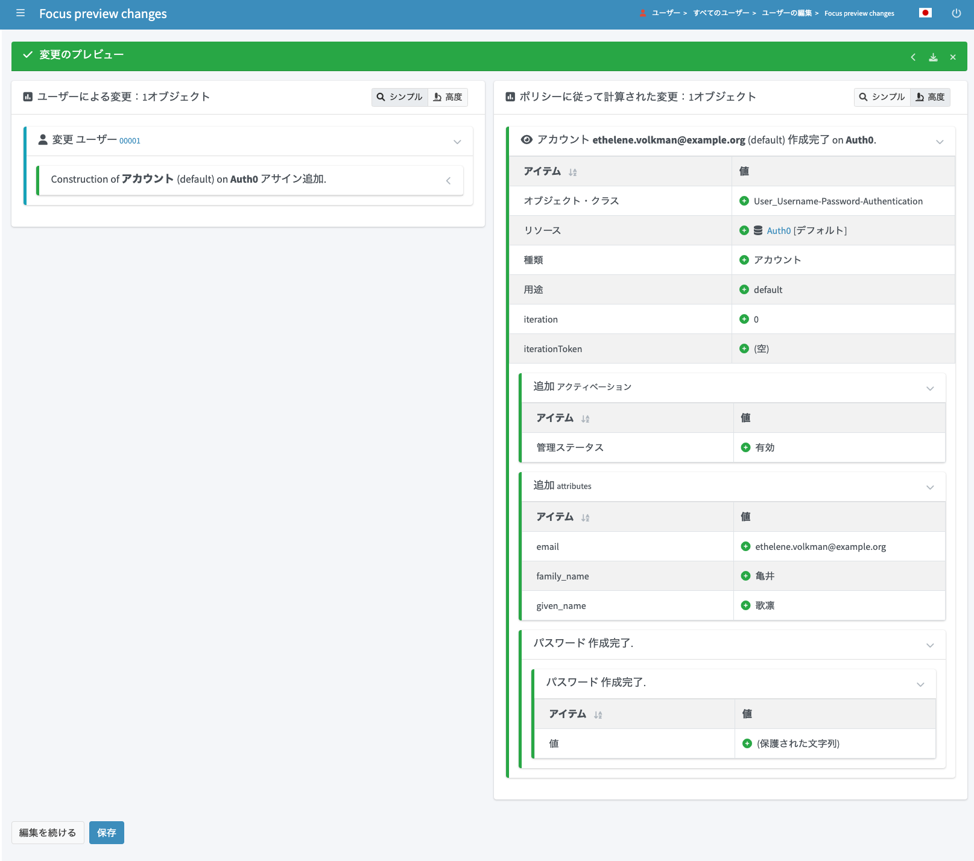Click the plus icon beside (空) value

click(x=744, y=348)
